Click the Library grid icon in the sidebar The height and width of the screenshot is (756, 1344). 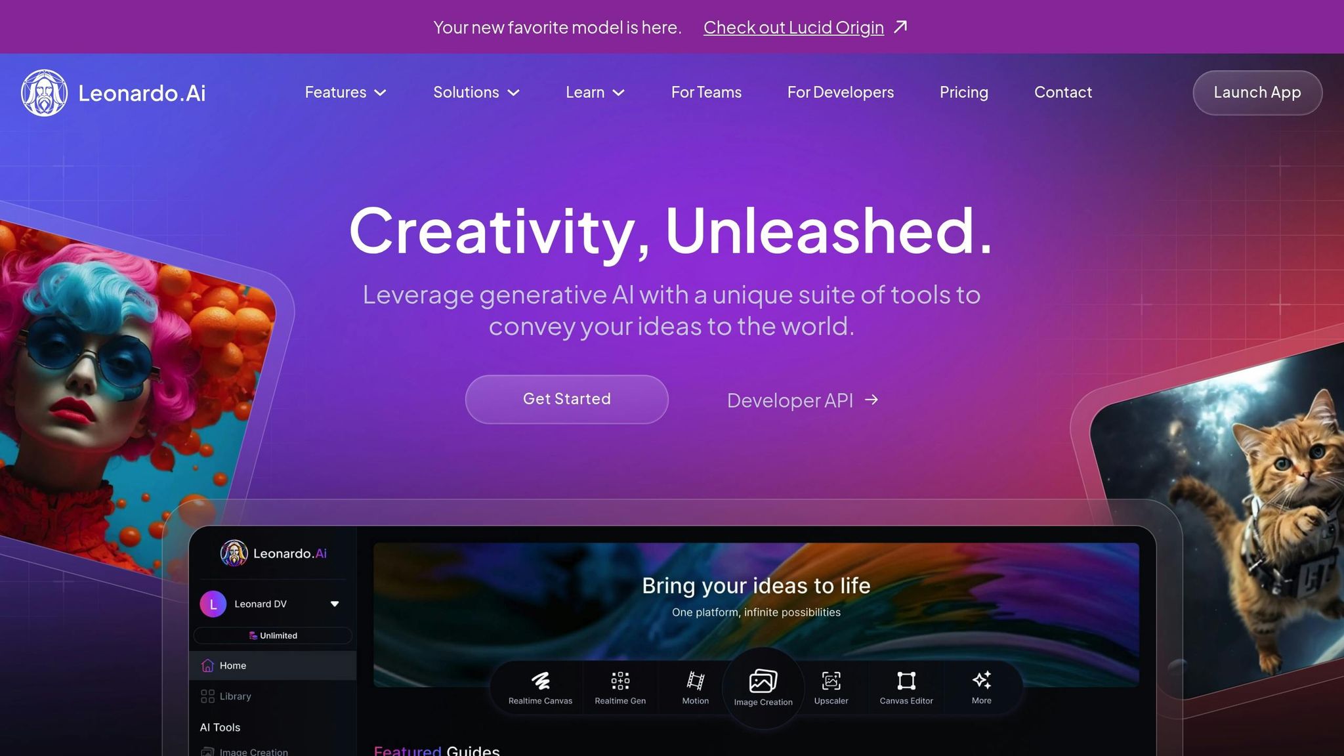pyautogui.click(x=207, y=696)
